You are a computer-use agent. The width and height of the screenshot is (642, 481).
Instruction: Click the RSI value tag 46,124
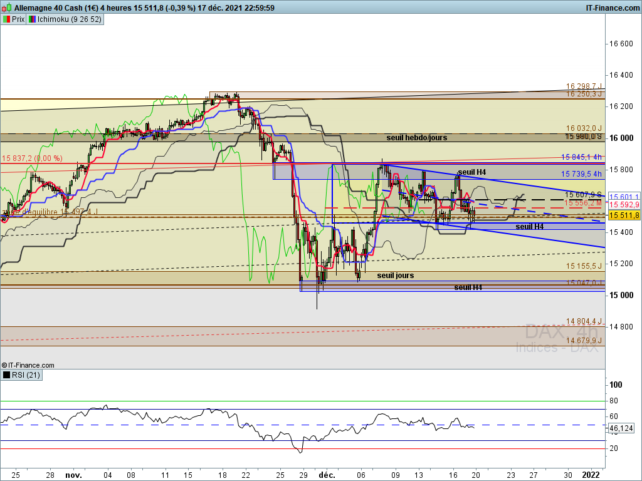tap(621, 428)
